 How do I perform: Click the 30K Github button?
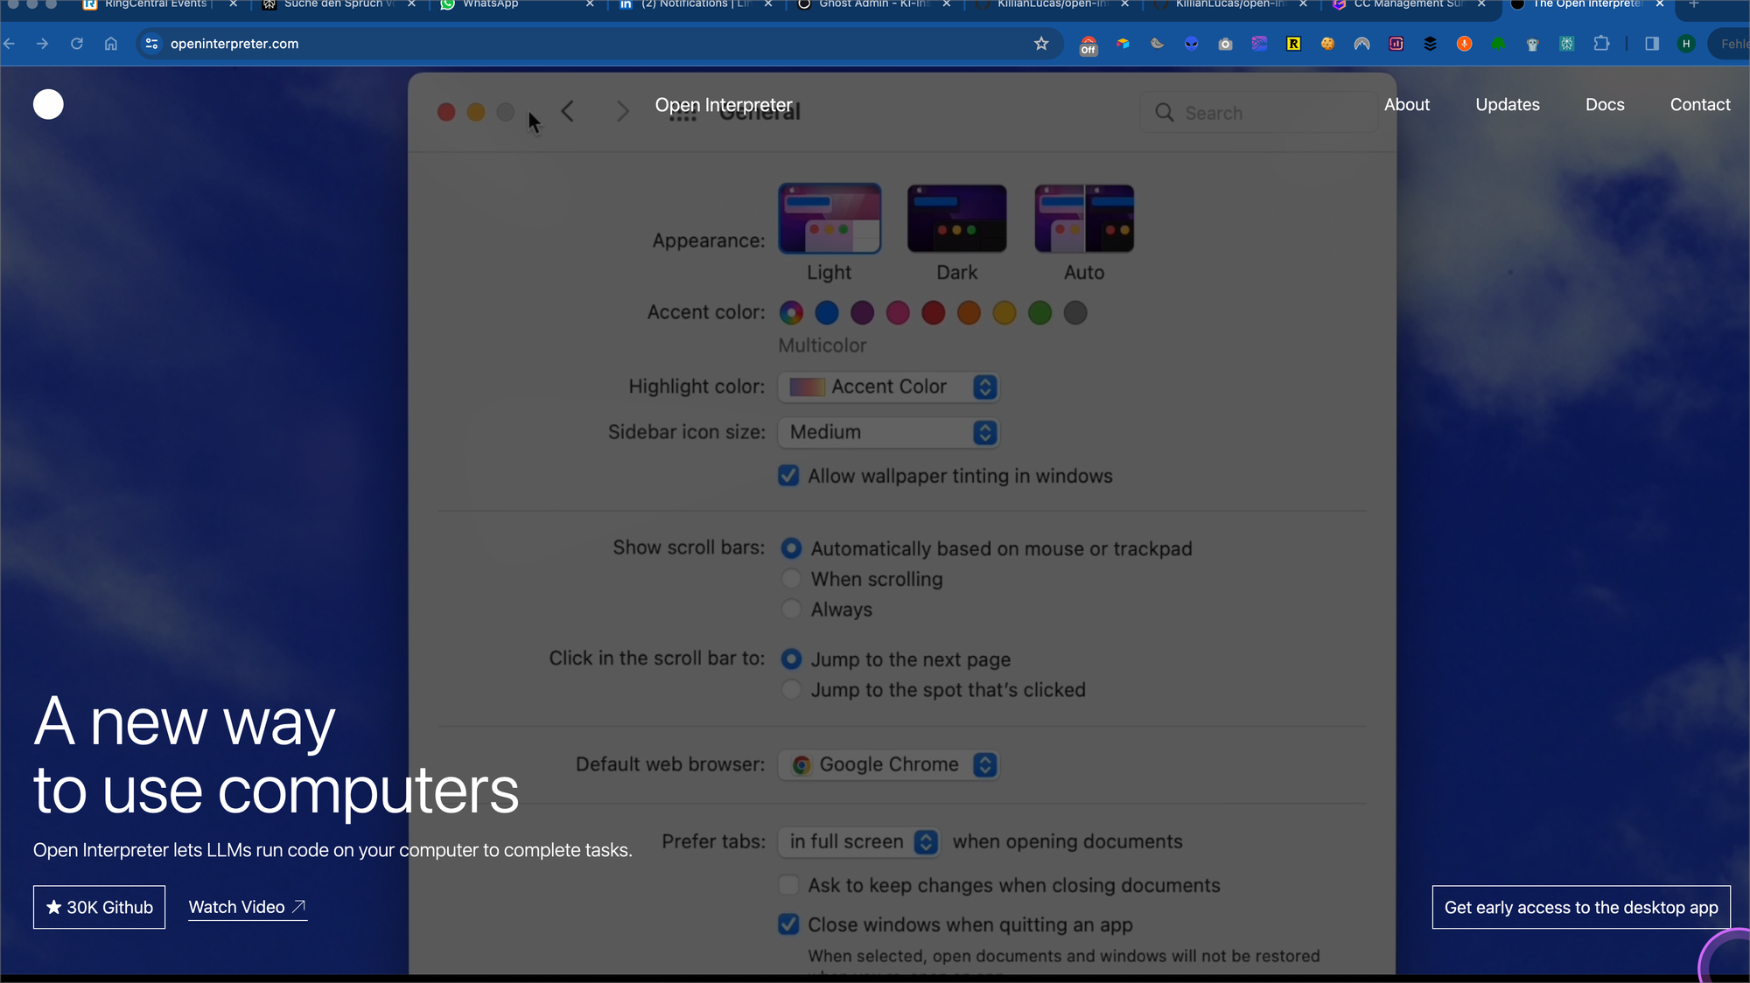[x=99, y=907]
